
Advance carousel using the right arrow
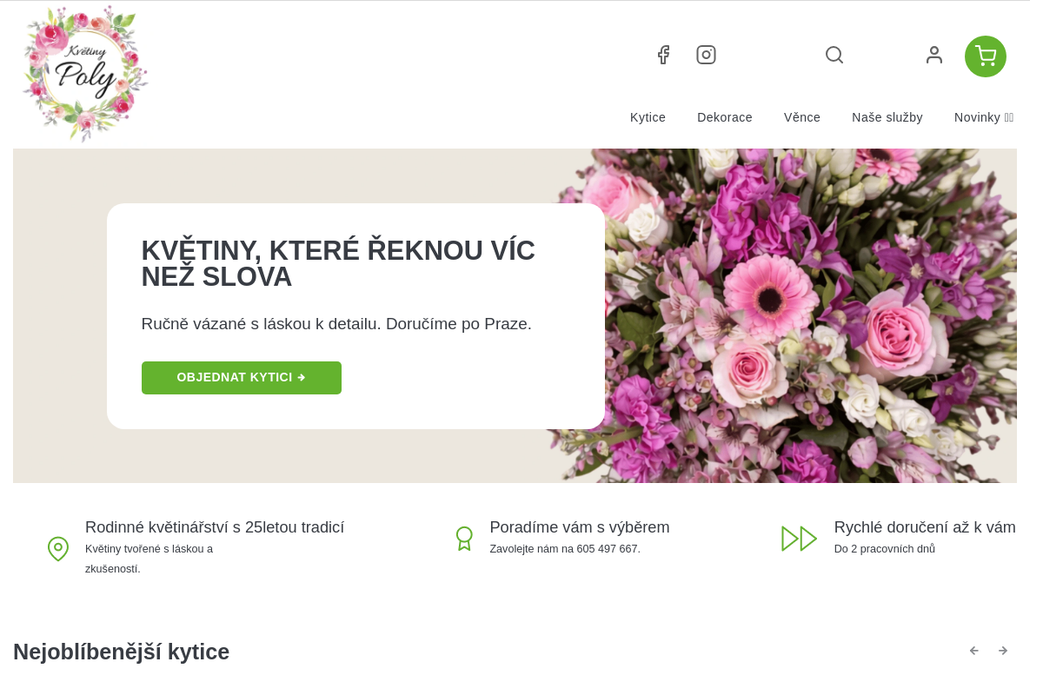coord(1003,650)
